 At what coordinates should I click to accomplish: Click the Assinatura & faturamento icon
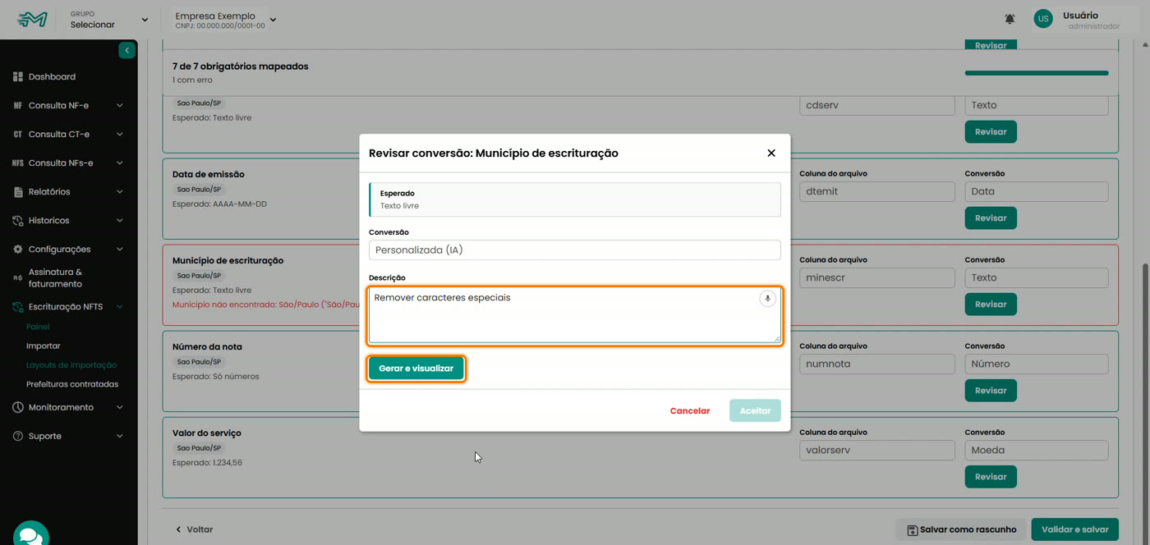tap(17, 278)
